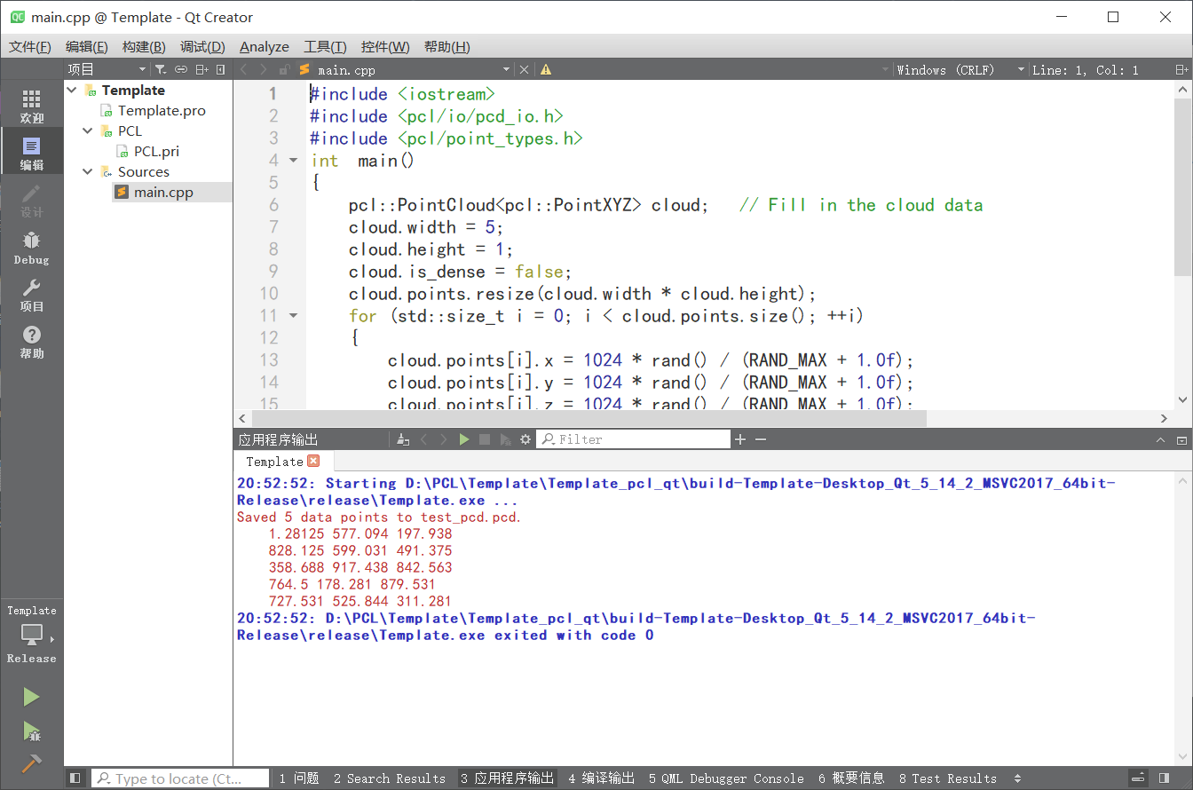Zoom in output pane text with plus
Image resolution: width=1193 pixels, height=790 pixels.
740,439
